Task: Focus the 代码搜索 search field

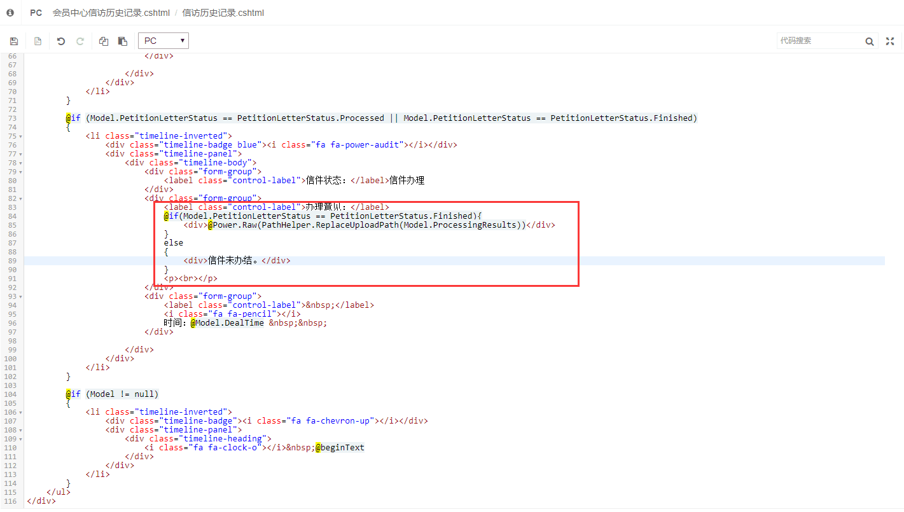Action: (819, 41)
